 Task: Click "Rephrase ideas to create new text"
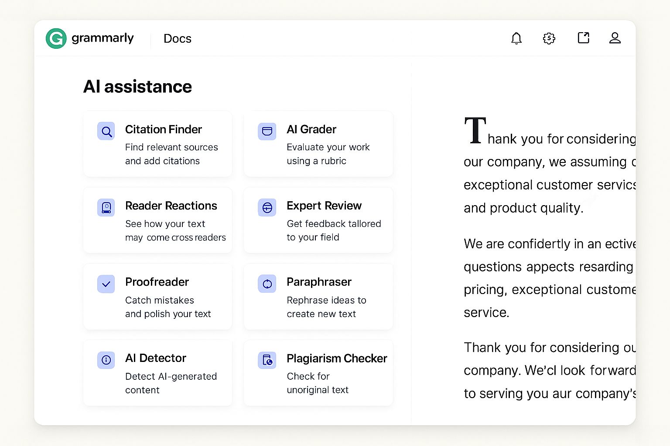pos(326,307)
